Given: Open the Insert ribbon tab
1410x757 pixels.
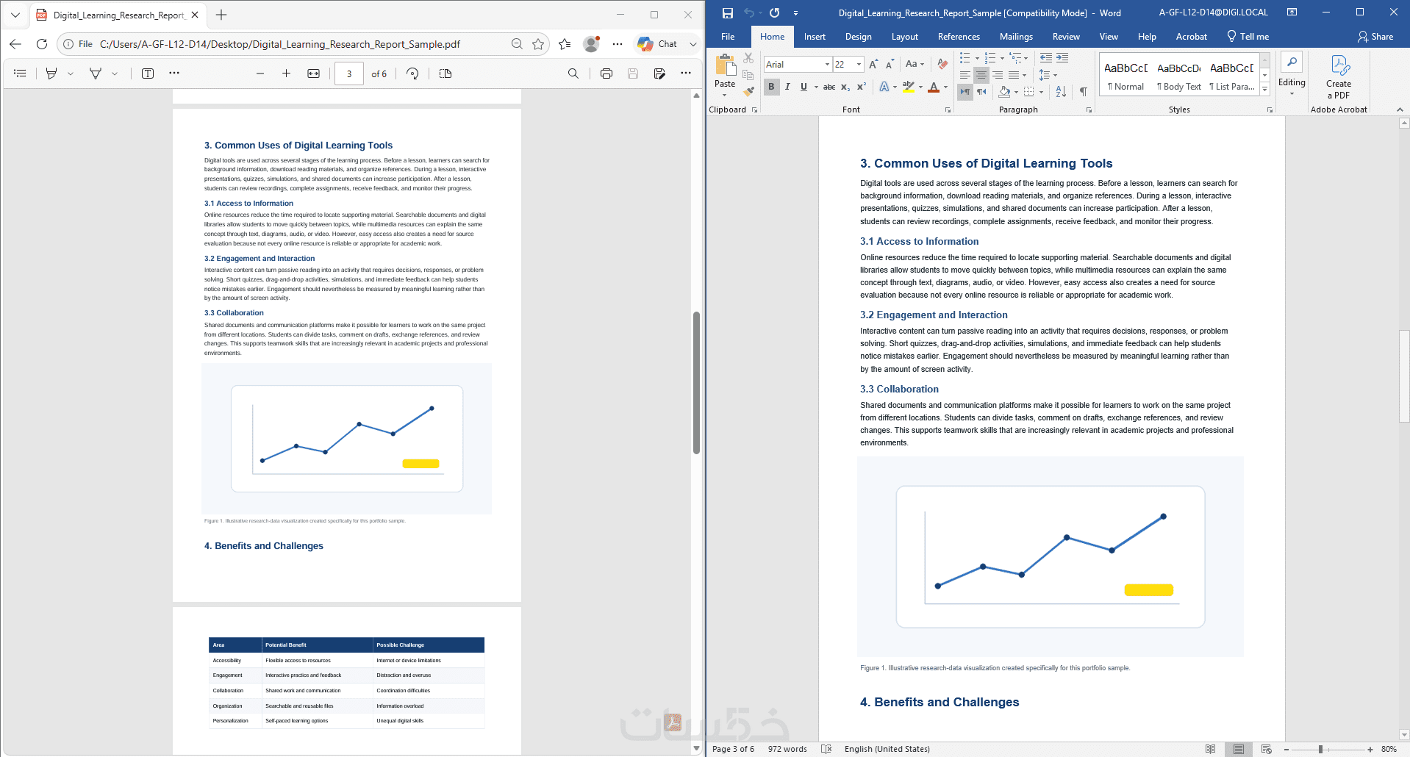Looking at the screenshot, I should [x=815, y=37].
